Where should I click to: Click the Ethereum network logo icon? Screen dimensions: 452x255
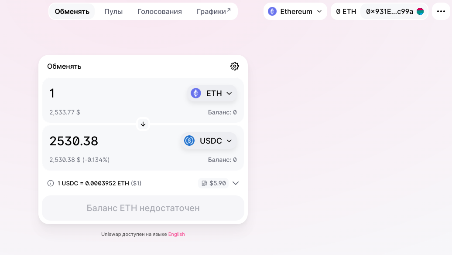click(x=272, y=11)
